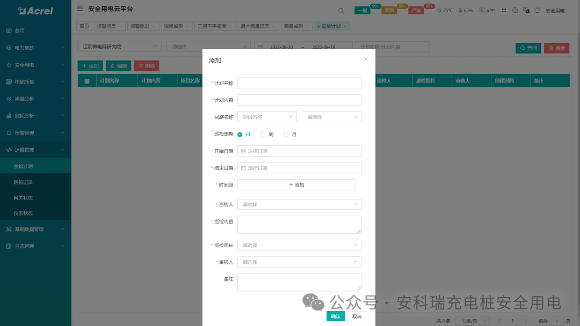Click the 报警管理 sidebar icon
The width and height of the screenshot is (580, 326).
click(x=9, y=133)
